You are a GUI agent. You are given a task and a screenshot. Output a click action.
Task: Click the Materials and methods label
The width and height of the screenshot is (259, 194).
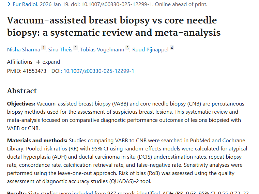click(x=37, y=141)
